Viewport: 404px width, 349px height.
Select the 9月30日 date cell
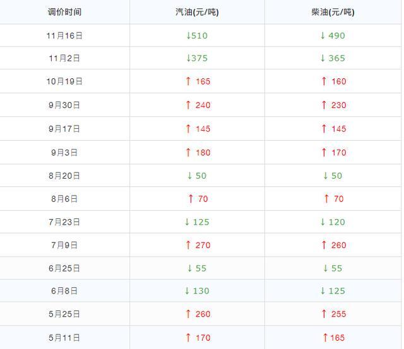coord(64,105)
